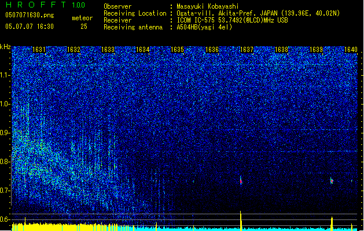Click the 1637 time marker
Image resolution: width=364 pixels, height=231 pixels.
click(x=247, y=49)
